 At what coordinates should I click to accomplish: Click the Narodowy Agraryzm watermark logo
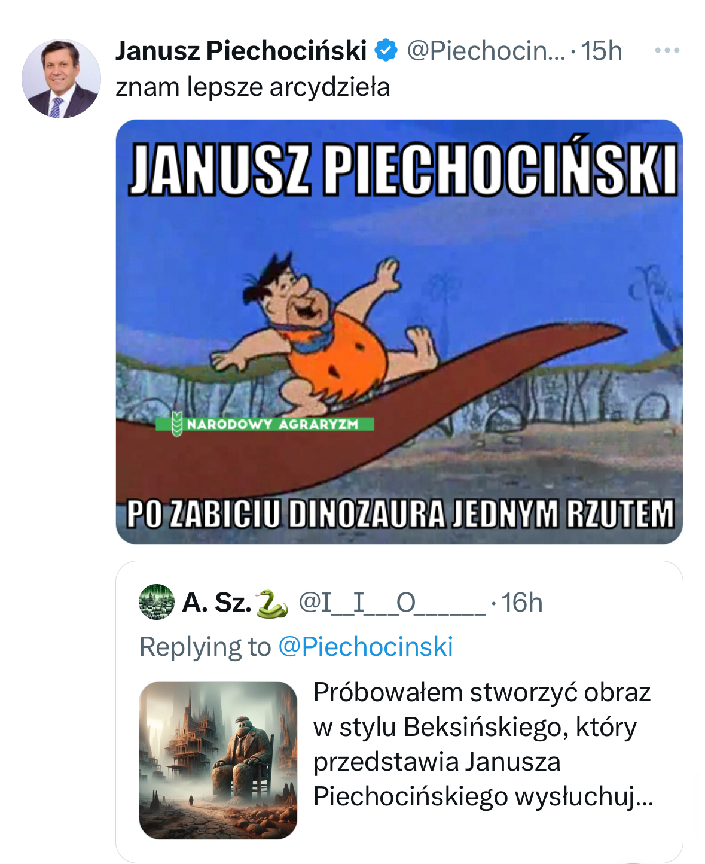(265, 424)
